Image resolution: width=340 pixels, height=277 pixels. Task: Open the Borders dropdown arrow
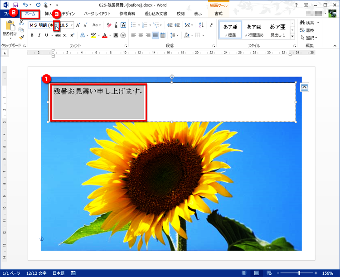point(203,35)
